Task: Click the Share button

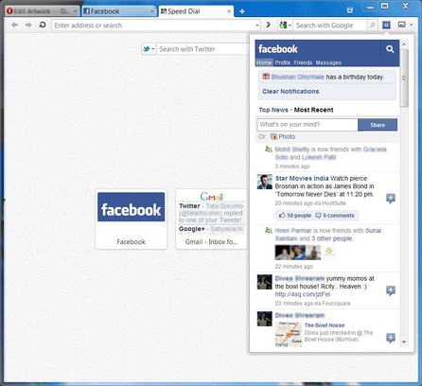Action: [x=378, y=125]
